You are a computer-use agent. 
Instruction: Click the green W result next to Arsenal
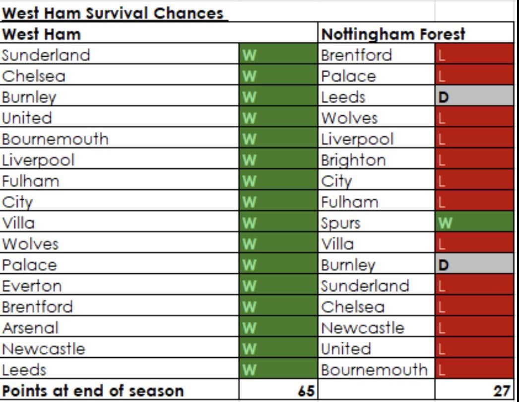[278, 328]
